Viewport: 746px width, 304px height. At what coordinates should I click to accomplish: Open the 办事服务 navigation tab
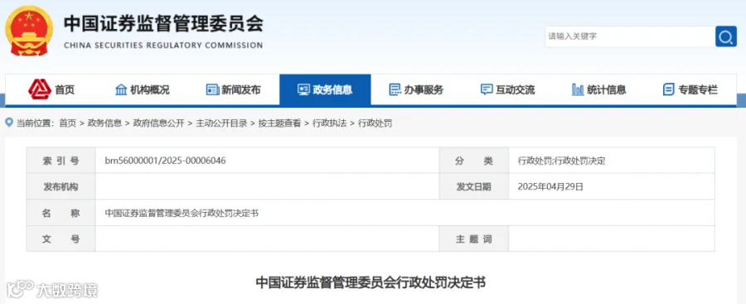click(x=416, y=89)
